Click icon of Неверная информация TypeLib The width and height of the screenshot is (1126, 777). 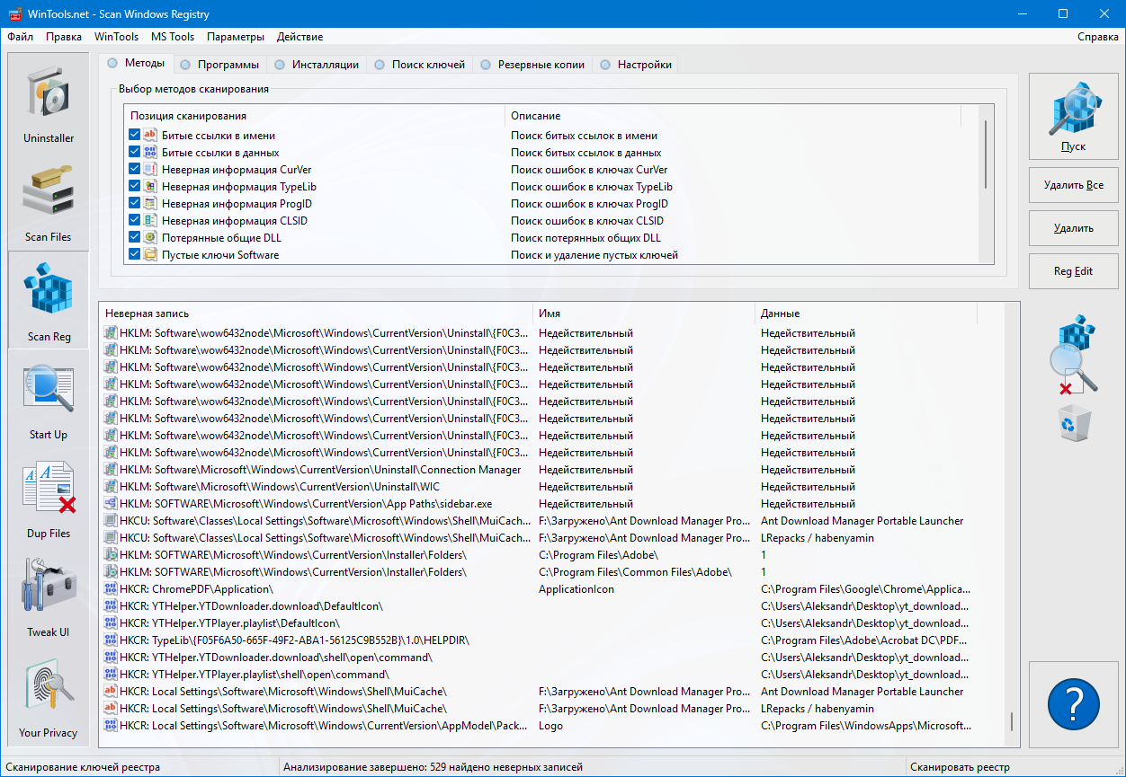150,186
